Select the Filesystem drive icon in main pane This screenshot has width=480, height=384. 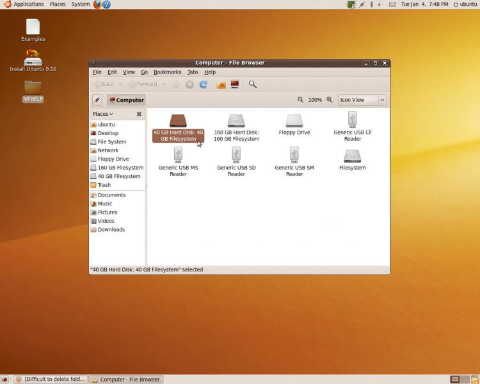coord(353,156)
